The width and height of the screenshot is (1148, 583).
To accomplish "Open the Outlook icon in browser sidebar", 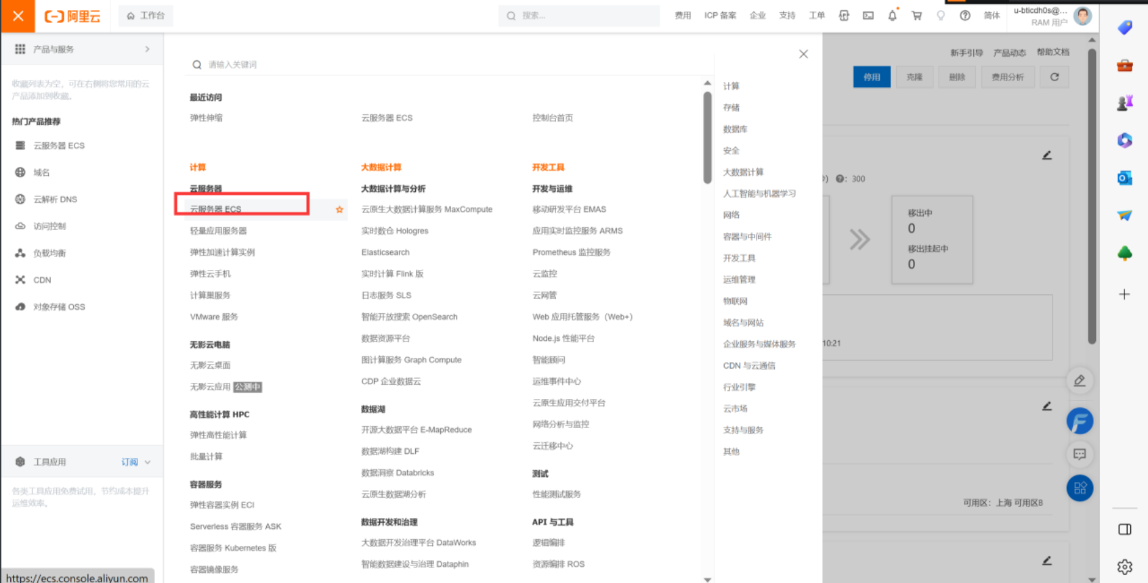I will click(1125, 178).
